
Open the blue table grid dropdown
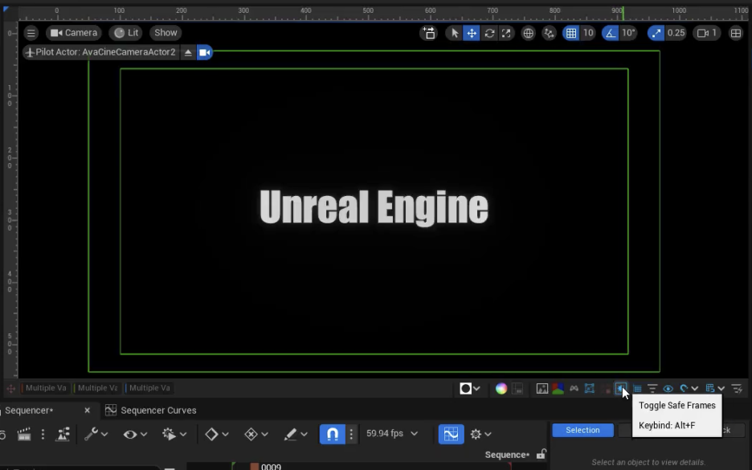pos(715,389)
